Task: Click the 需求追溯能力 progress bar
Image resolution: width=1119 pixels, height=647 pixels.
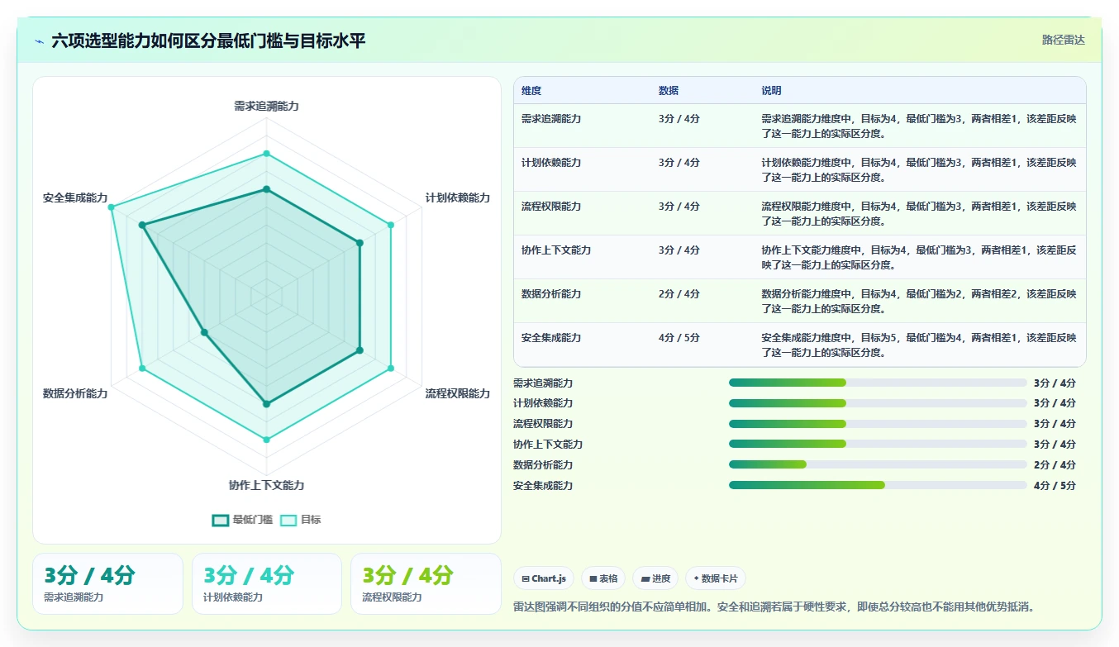Action: [x=878, y=383]
